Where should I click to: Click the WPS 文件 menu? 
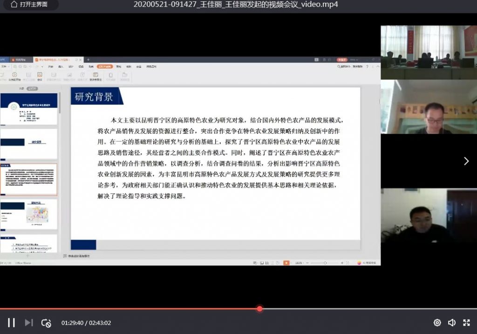(4, 66)
